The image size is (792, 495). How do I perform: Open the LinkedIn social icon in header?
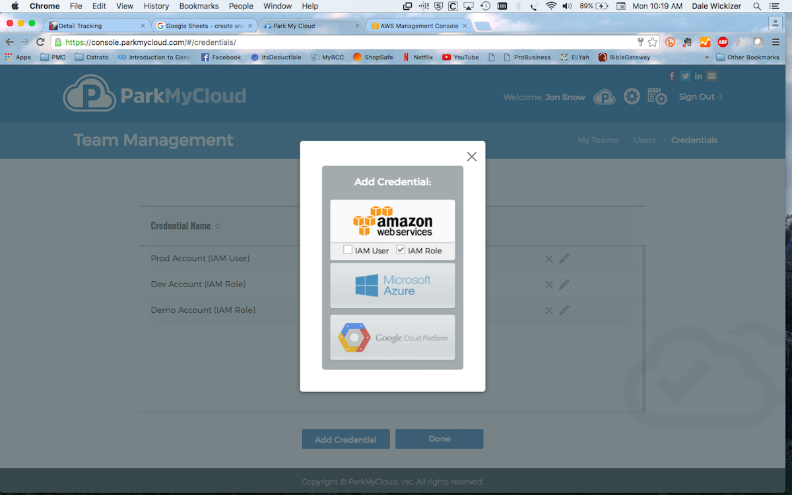click(x=698, y=76)
